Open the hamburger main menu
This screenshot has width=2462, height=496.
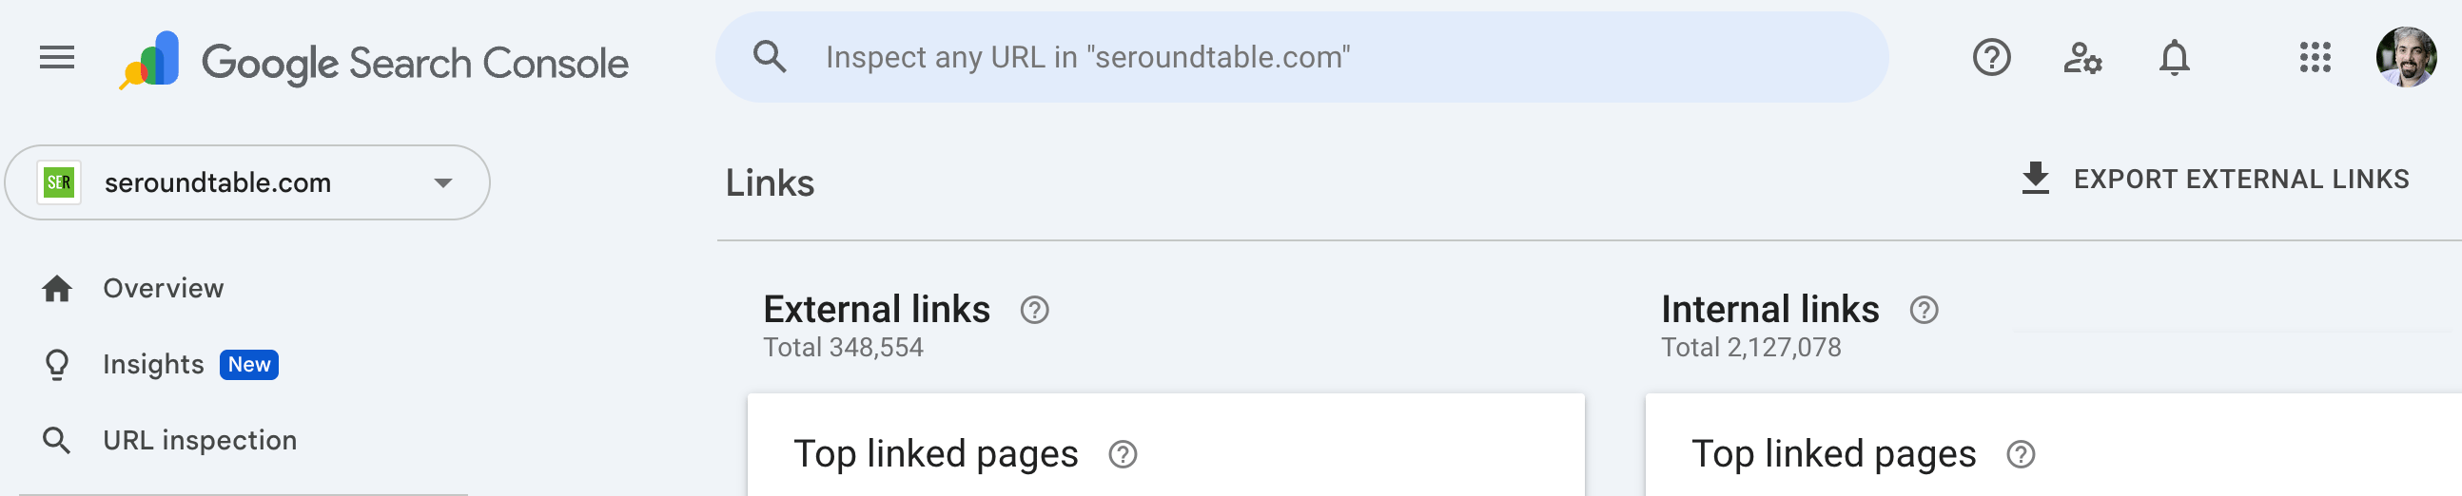pos(56,58)
